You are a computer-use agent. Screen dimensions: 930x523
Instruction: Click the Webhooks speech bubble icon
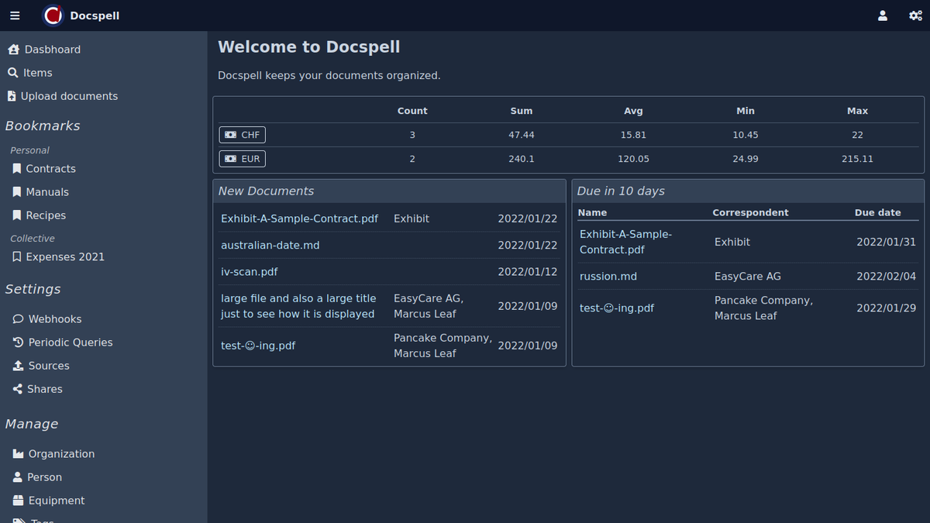[x=18, y=319]
